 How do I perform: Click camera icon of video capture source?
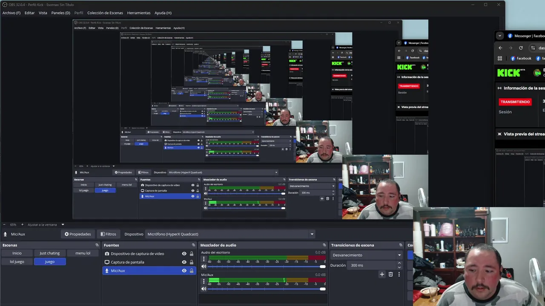point(107,254)
